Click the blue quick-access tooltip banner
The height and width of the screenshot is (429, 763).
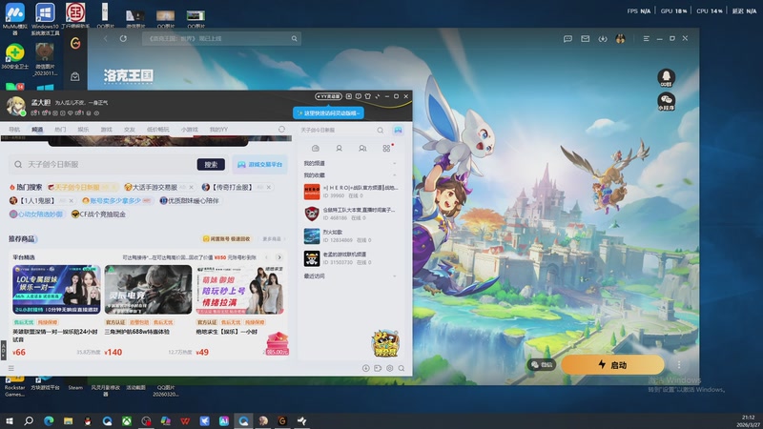328,112
